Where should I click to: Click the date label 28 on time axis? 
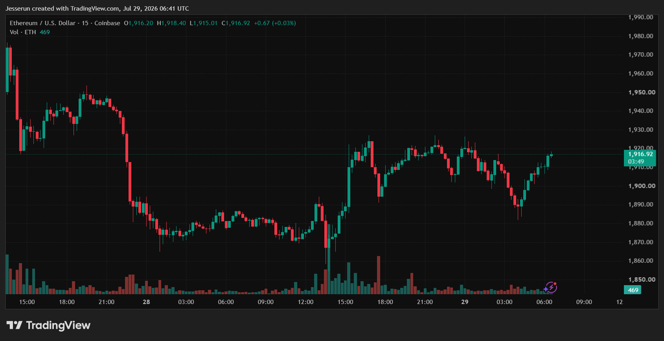tap(146, 302)
